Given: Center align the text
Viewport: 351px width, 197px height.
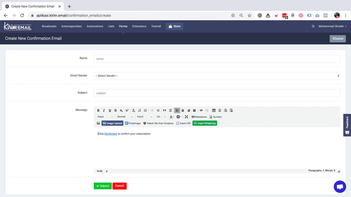Looking at the screenshot, I should (x=183, y=110).
